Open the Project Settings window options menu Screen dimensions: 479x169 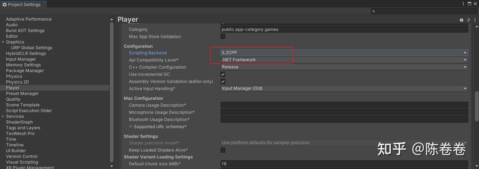tap(463, 4)
